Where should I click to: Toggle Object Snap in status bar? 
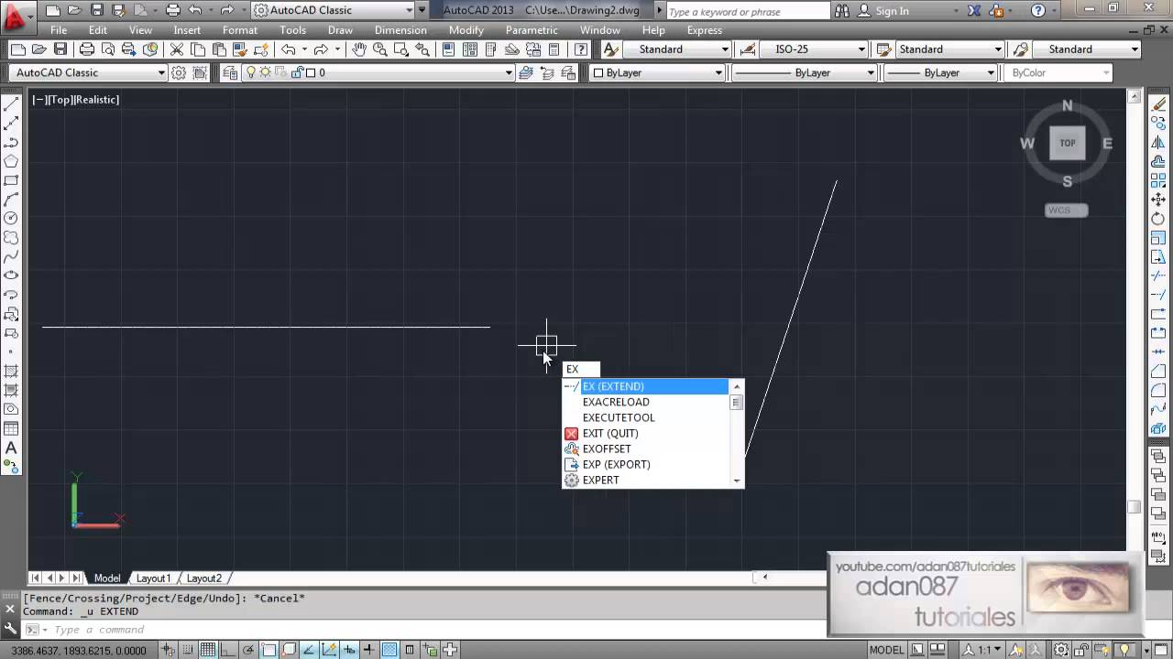click(x=269, y=650)
